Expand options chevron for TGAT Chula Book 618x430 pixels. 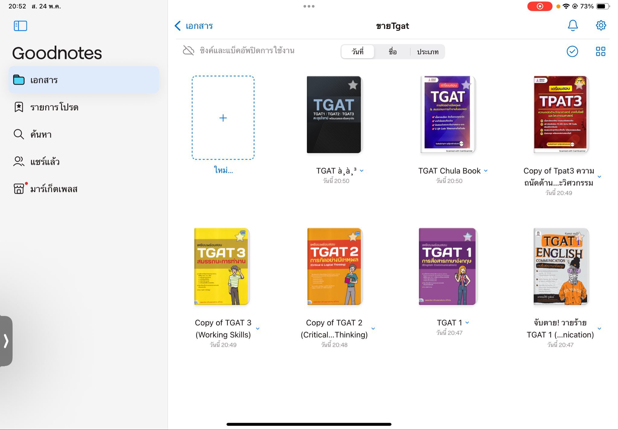click(486, 171)
